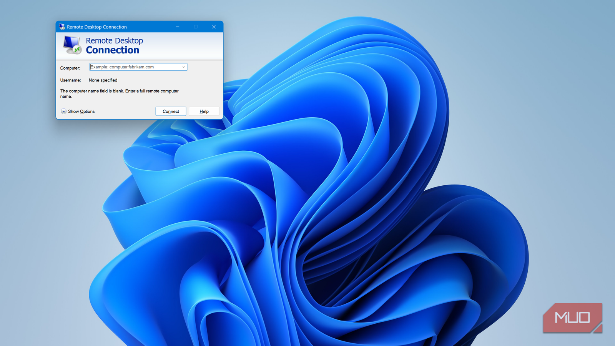Open Help for Remote Desktop
Screen dimensions: 615x346
[x=204, y=111]
